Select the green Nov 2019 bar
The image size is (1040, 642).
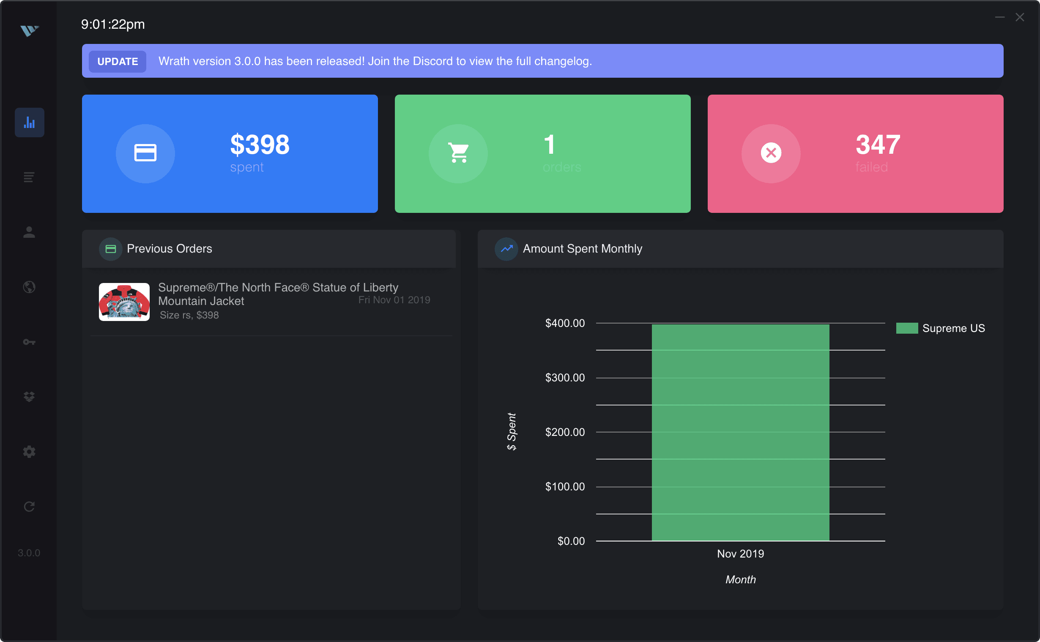(740, 433)
